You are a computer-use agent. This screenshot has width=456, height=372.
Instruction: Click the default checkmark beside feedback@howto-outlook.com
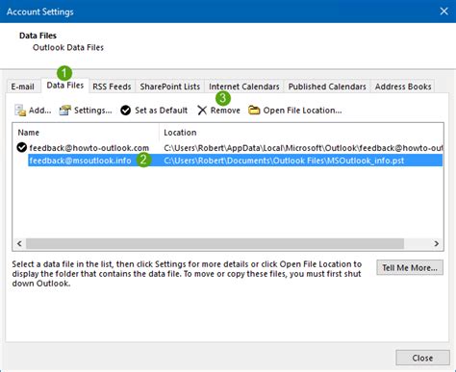coord(21,147)
